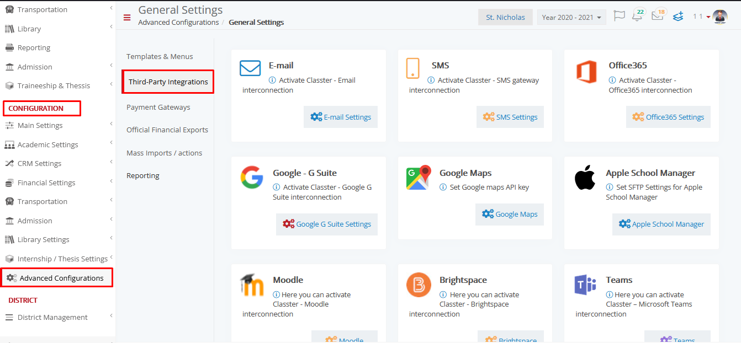The width and height of the screenshot is (741, 343).
Task: Click the blue layers-plus icon in the header
Action: click(678, 17)
